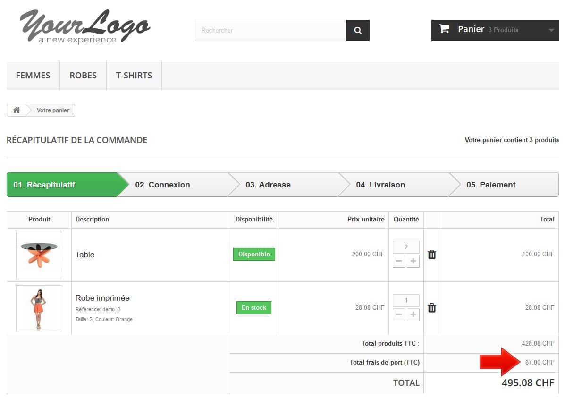Select step 05. Paiement
This screenshot has width=565, height=399.
[x=505, y=185]
